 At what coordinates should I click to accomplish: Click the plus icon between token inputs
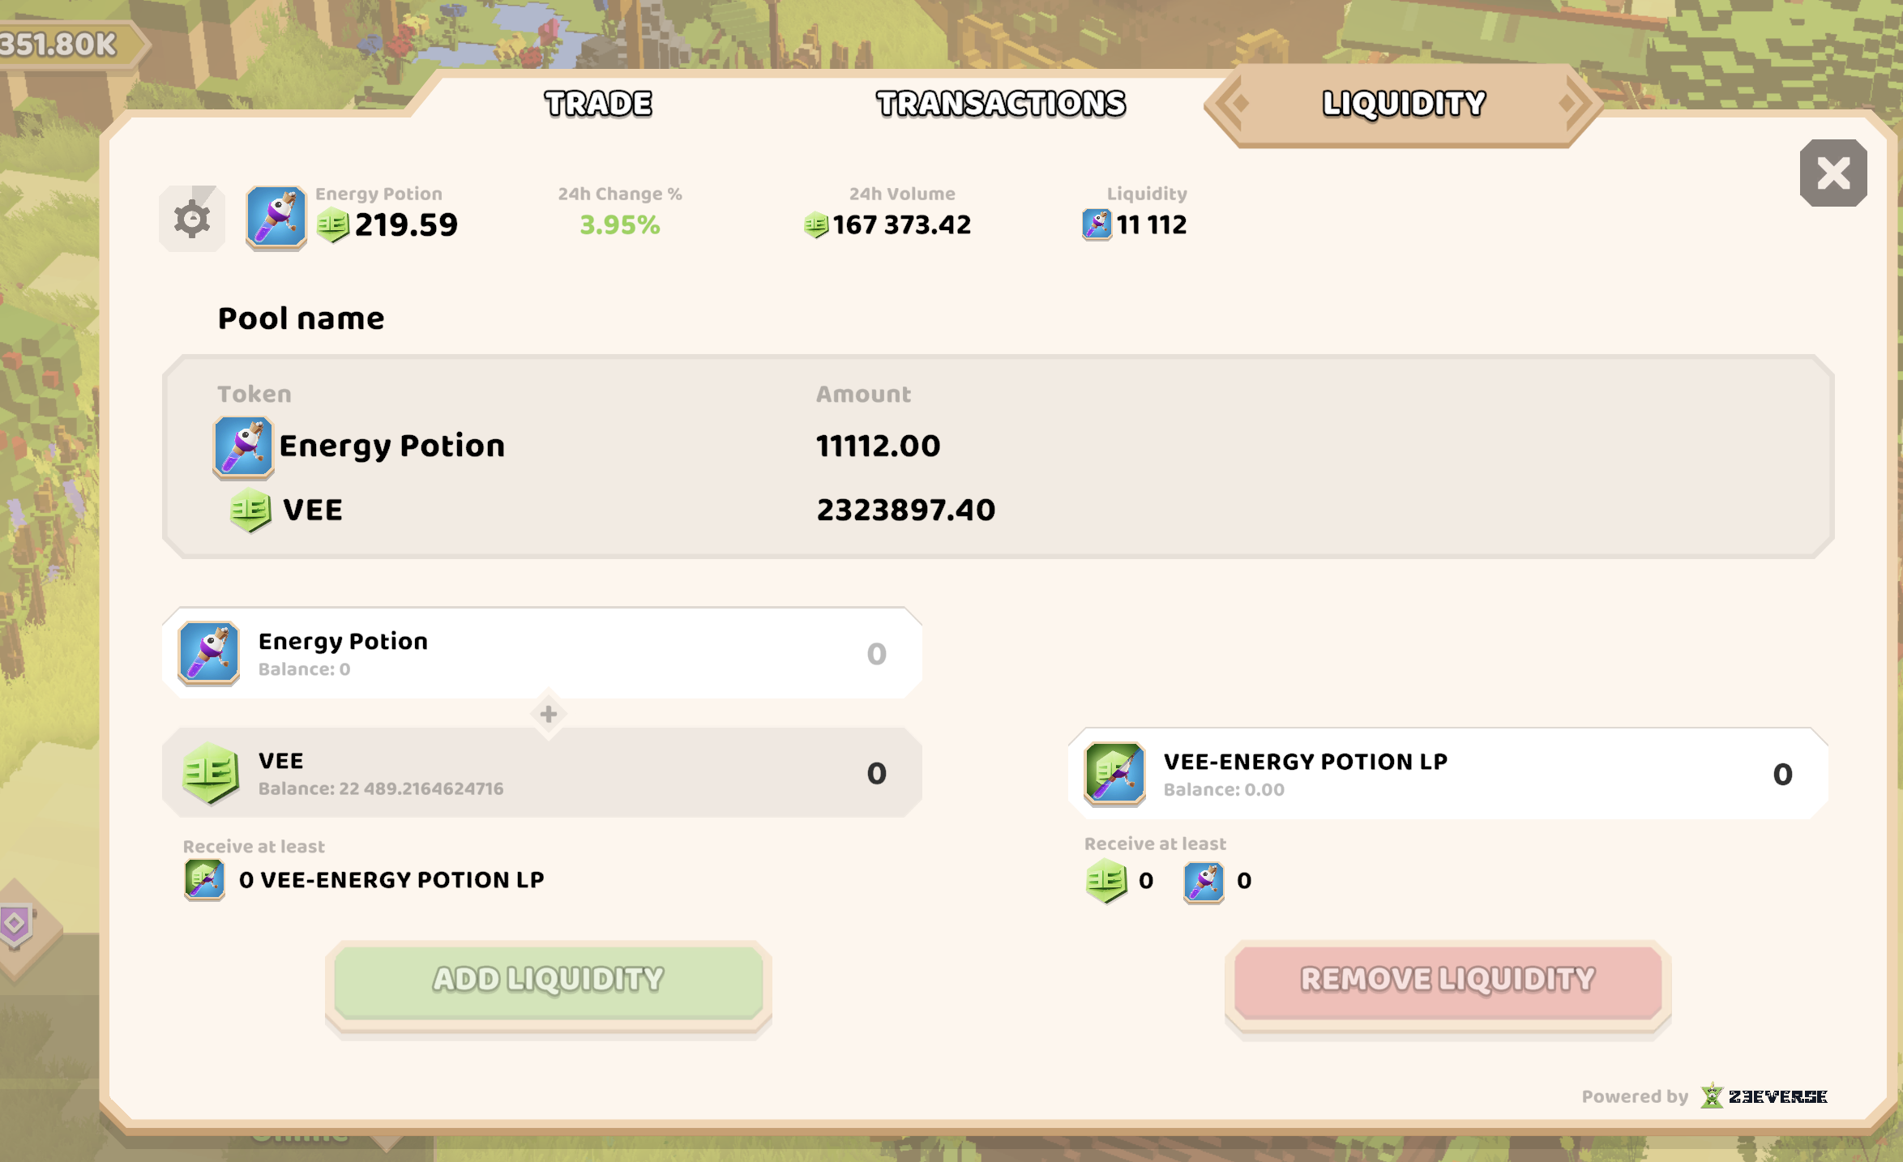tap(549, 714)
